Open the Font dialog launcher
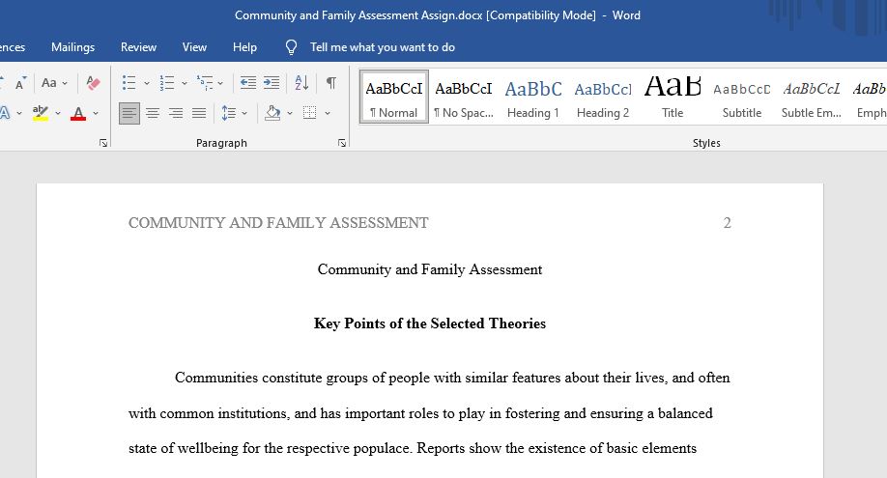Viewport: 887px width, 478px height. [103, 143]
